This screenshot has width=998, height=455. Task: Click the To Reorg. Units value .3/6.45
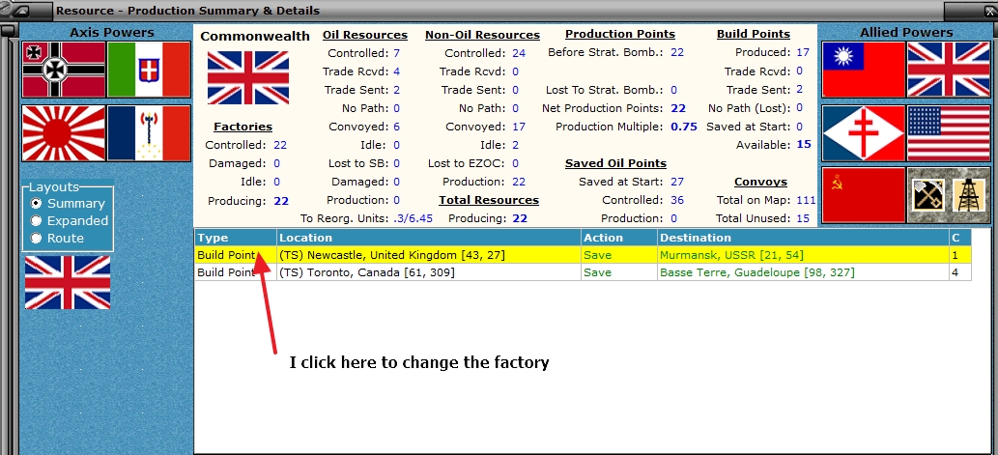(x=413, y=219)
